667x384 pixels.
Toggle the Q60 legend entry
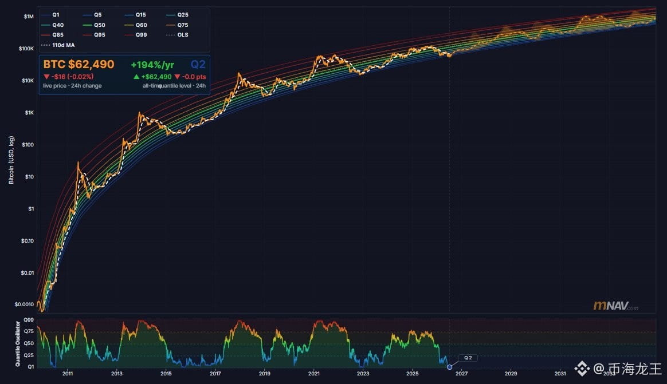click(x=135, y=25)
